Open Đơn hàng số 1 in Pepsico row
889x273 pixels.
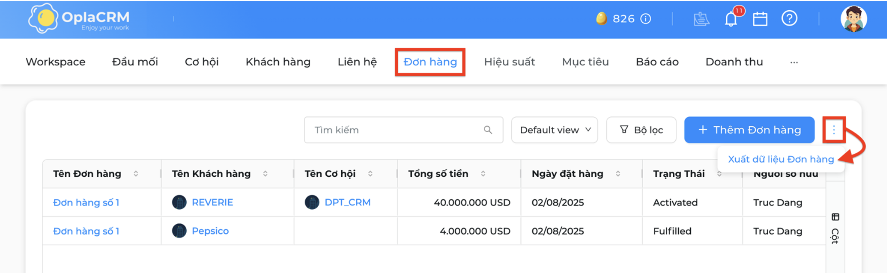coord(86,231)
